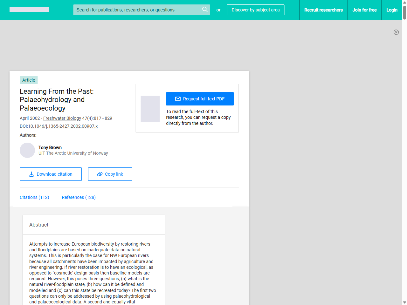Open Discover by subject area
Screen dimensions: 407x305
(255, 10)
